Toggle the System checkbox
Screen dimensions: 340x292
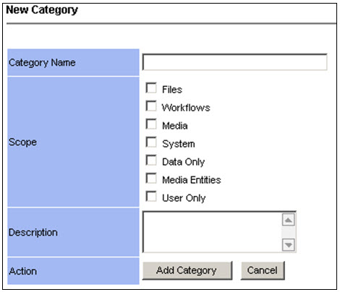(151, 142)
